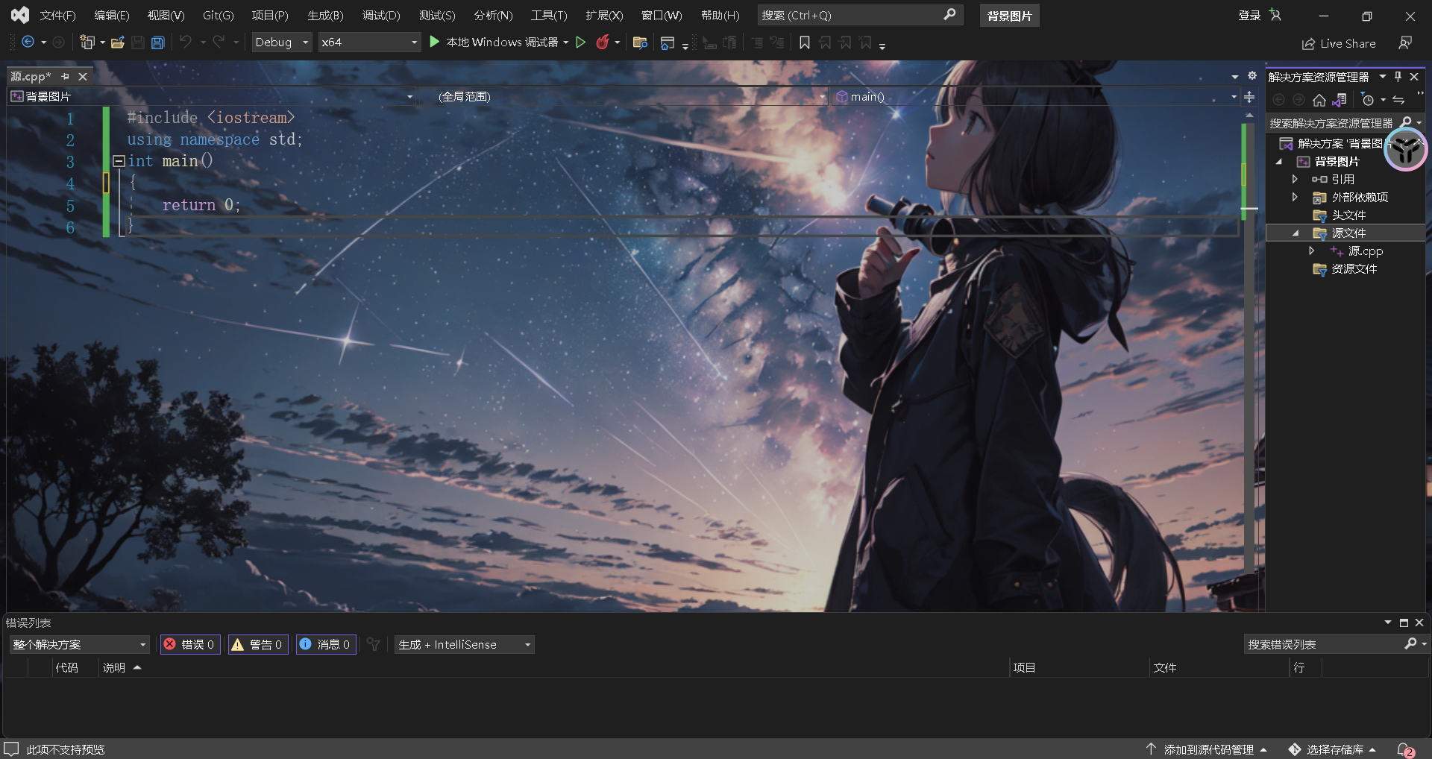Click the circular AI assistant overlay icon
Image resolution: width=1432 pixels, height=759 pixels.
point(1406,149)
